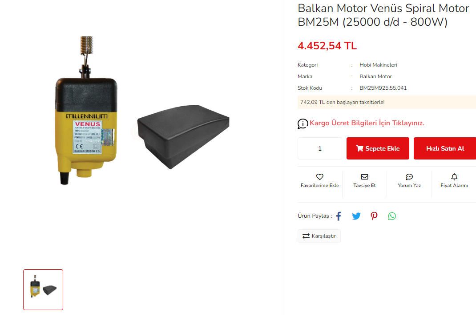Click the heart icon to add favorites
This screenshot has height=315, width=476.
click(320, 177)
